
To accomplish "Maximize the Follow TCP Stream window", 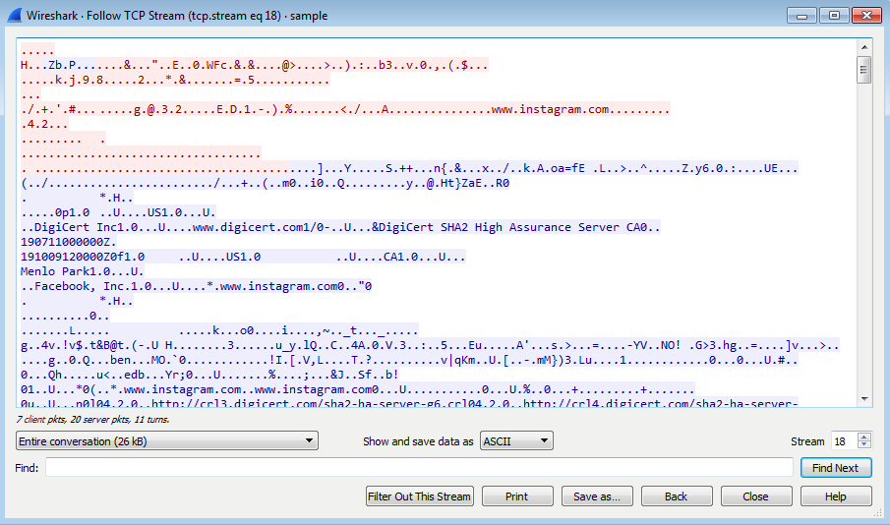I will click(x=834, y=16).
